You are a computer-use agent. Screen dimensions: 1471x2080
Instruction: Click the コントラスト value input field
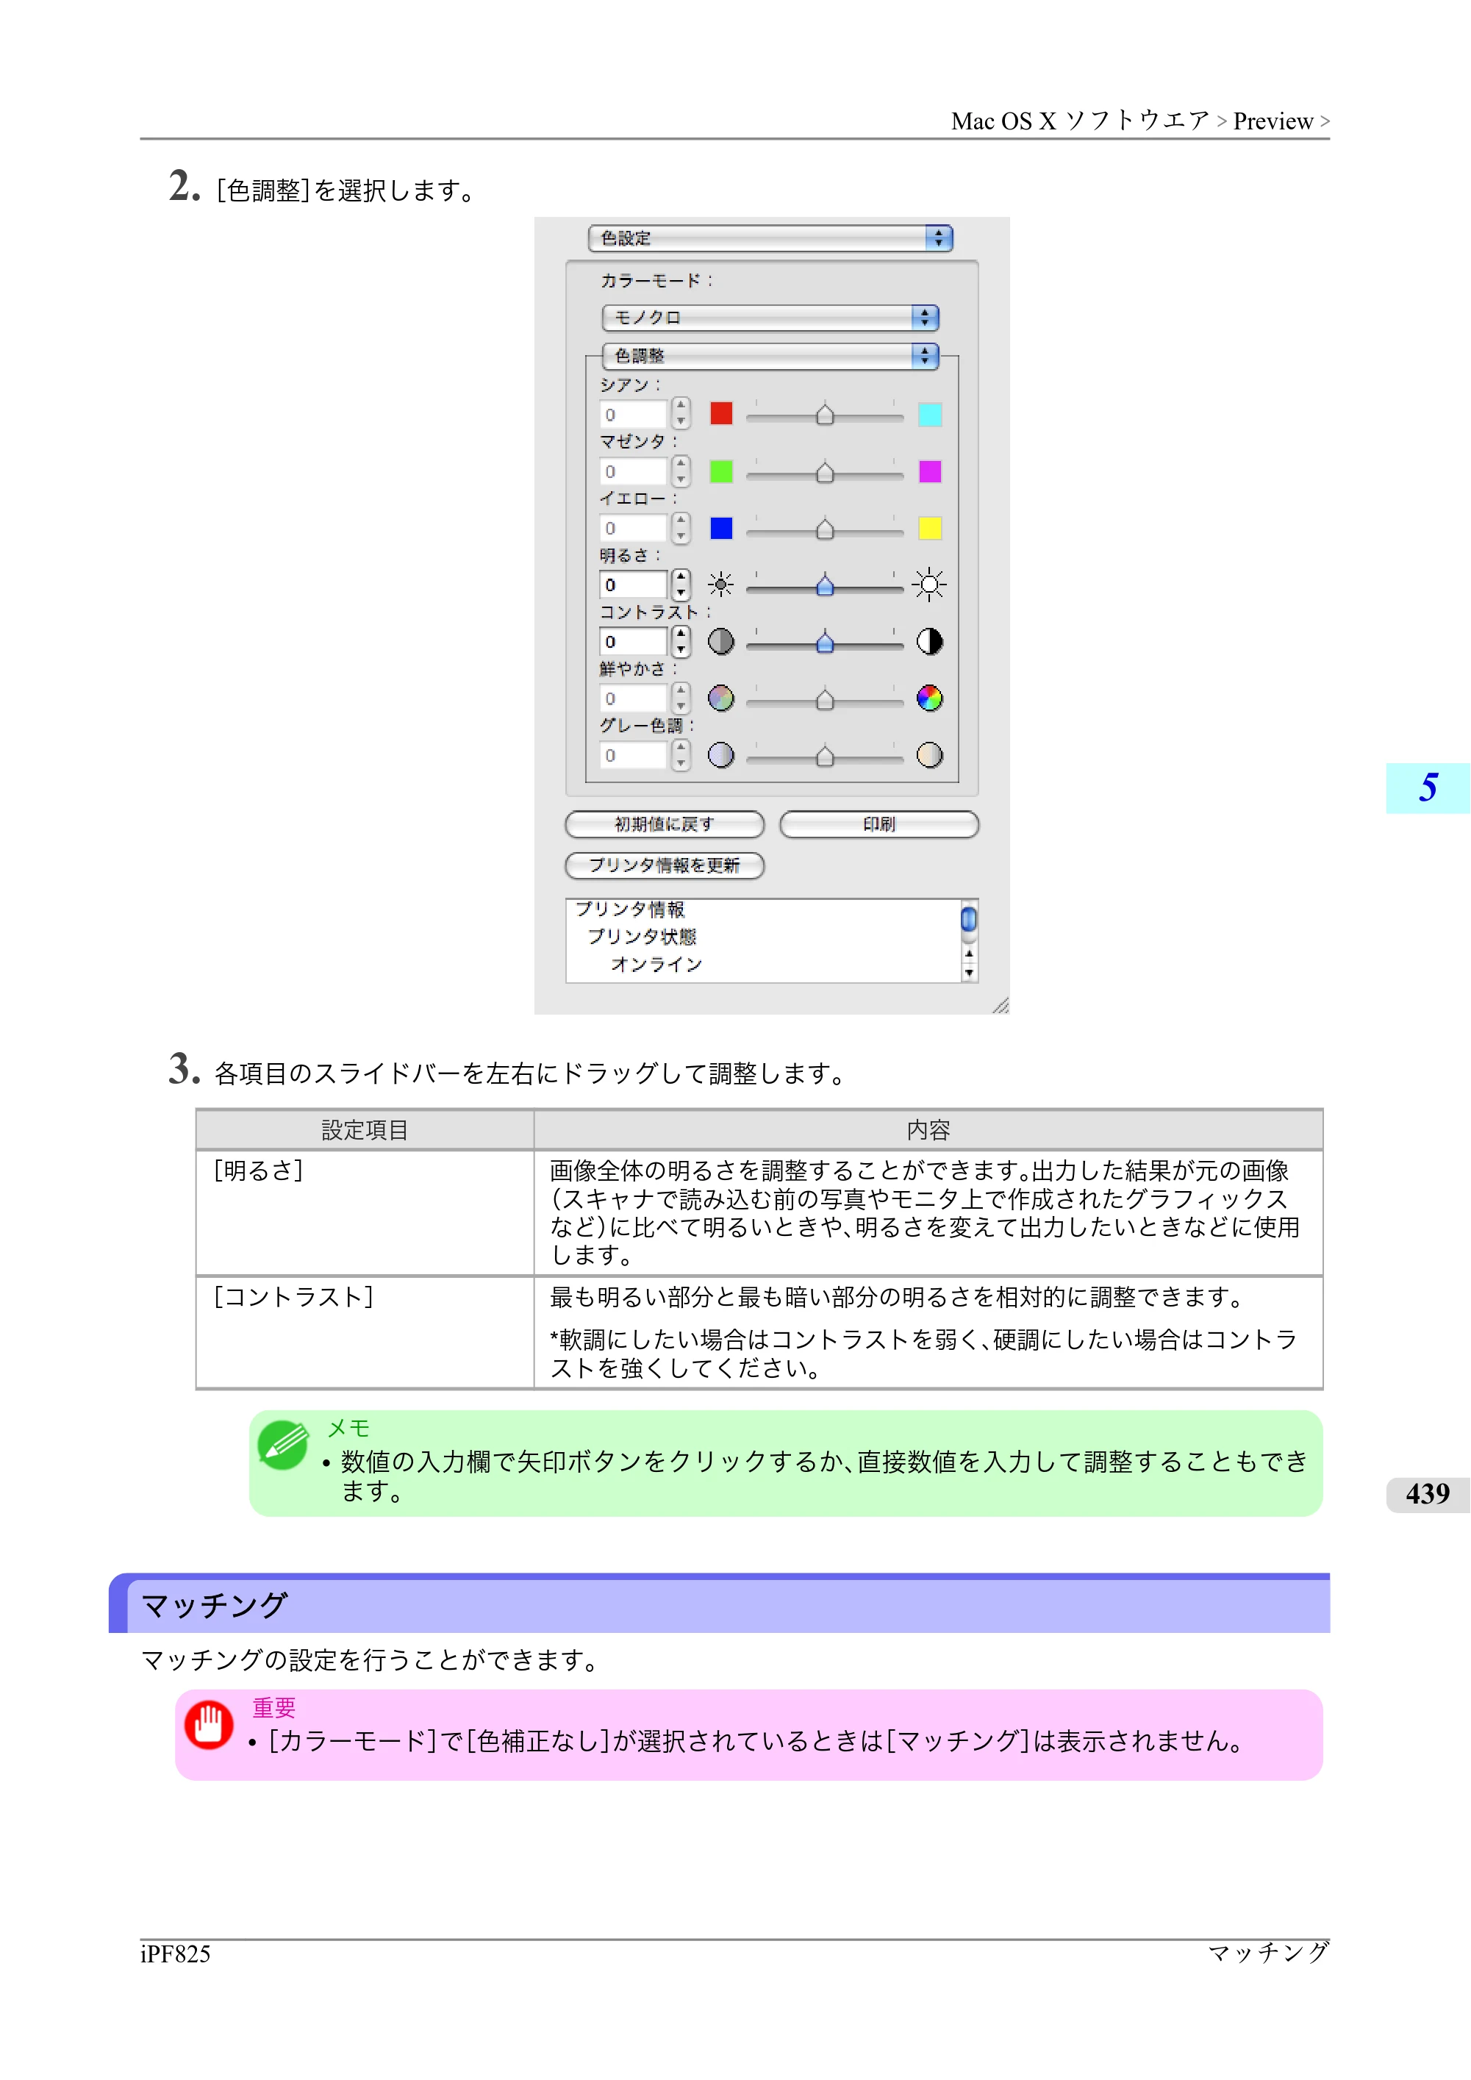[633, 643]
